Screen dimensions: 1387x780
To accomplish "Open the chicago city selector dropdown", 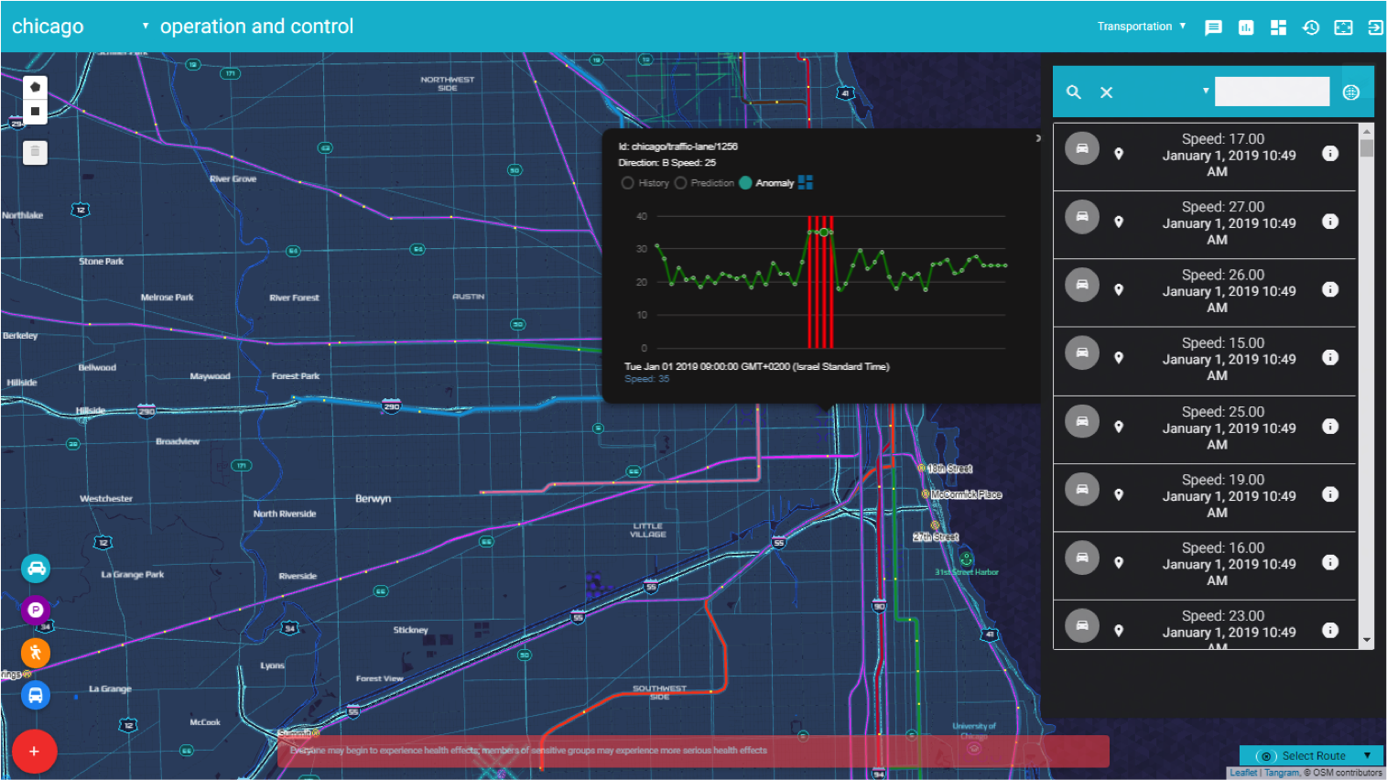I will point(144,27).
